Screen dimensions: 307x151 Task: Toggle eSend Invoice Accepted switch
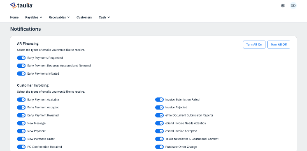(159, 131)
